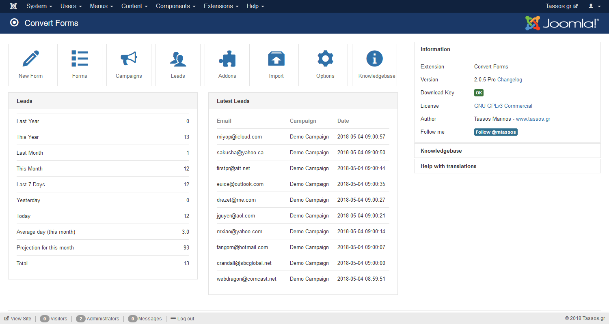
Task: Click the Messages counter in the footer
Action: [145, 319]
